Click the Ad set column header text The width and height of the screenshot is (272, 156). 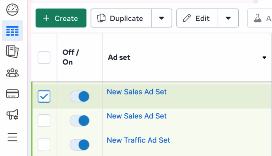119,57
